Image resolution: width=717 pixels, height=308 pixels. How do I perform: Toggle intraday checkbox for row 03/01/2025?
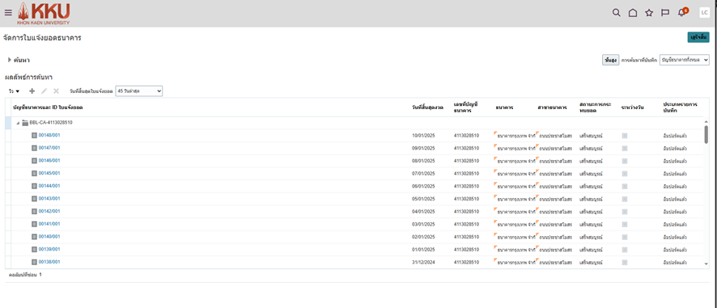[x=625, y=225]
